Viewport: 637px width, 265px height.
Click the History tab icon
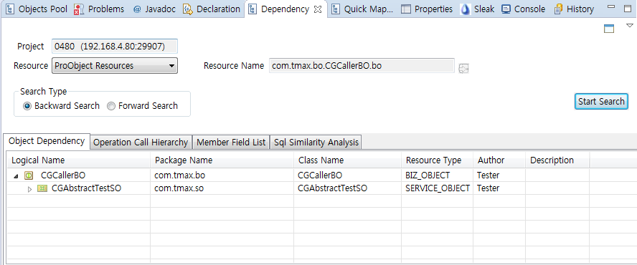pyautogui.click(x=559, y=9)
